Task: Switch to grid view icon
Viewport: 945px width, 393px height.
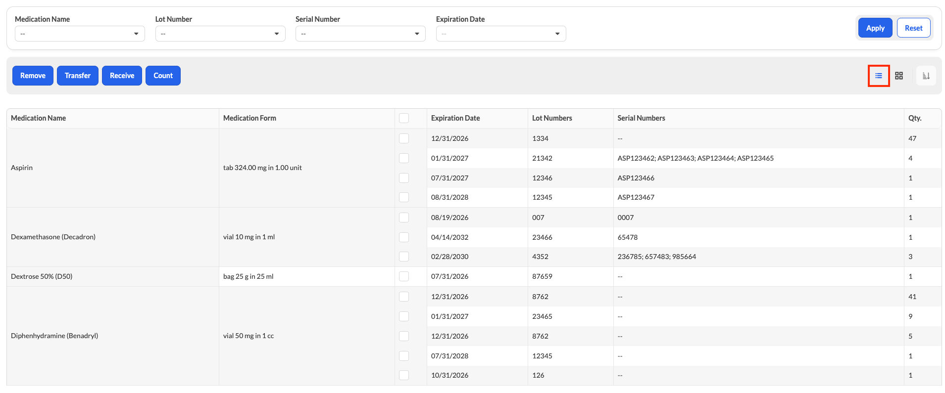Action: 899,76
